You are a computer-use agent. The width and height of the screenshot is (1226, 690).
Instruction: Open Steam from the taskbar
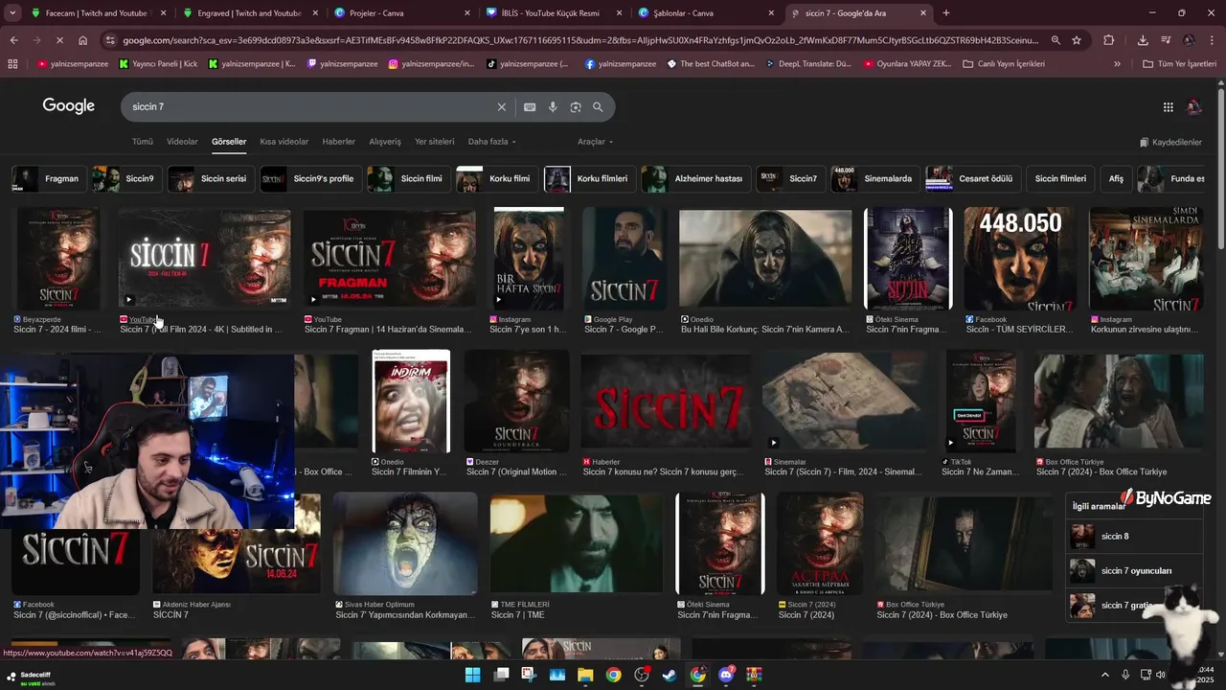point(670,675)
